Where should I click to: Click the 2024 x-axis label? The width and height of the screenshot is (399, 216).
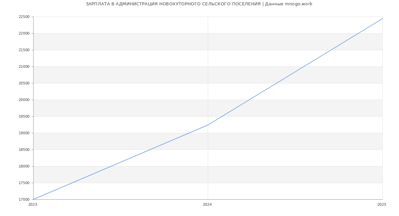click(207, 205)
